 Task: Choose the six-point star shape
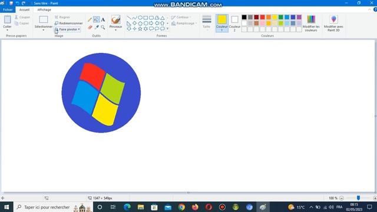coord(145,29)
